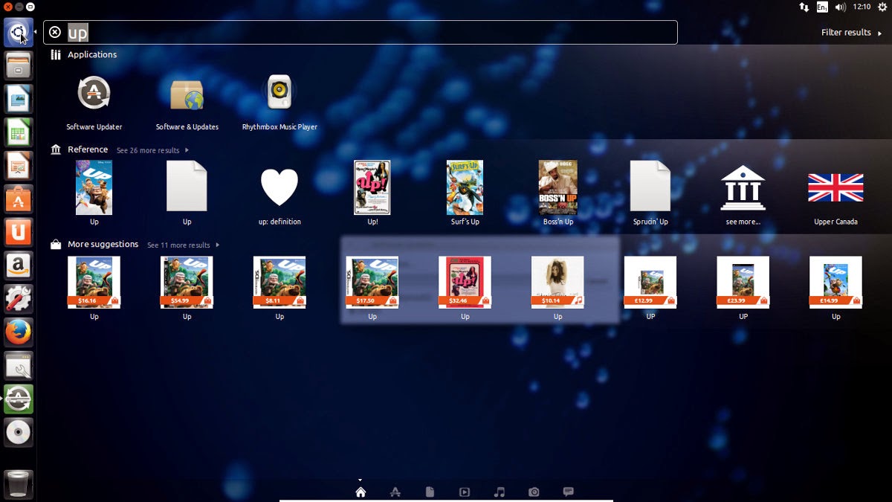Launch LibreOffice Writer from the launcher
The height and width of the screenshot is (502, 892).
[x=19, y=100]
